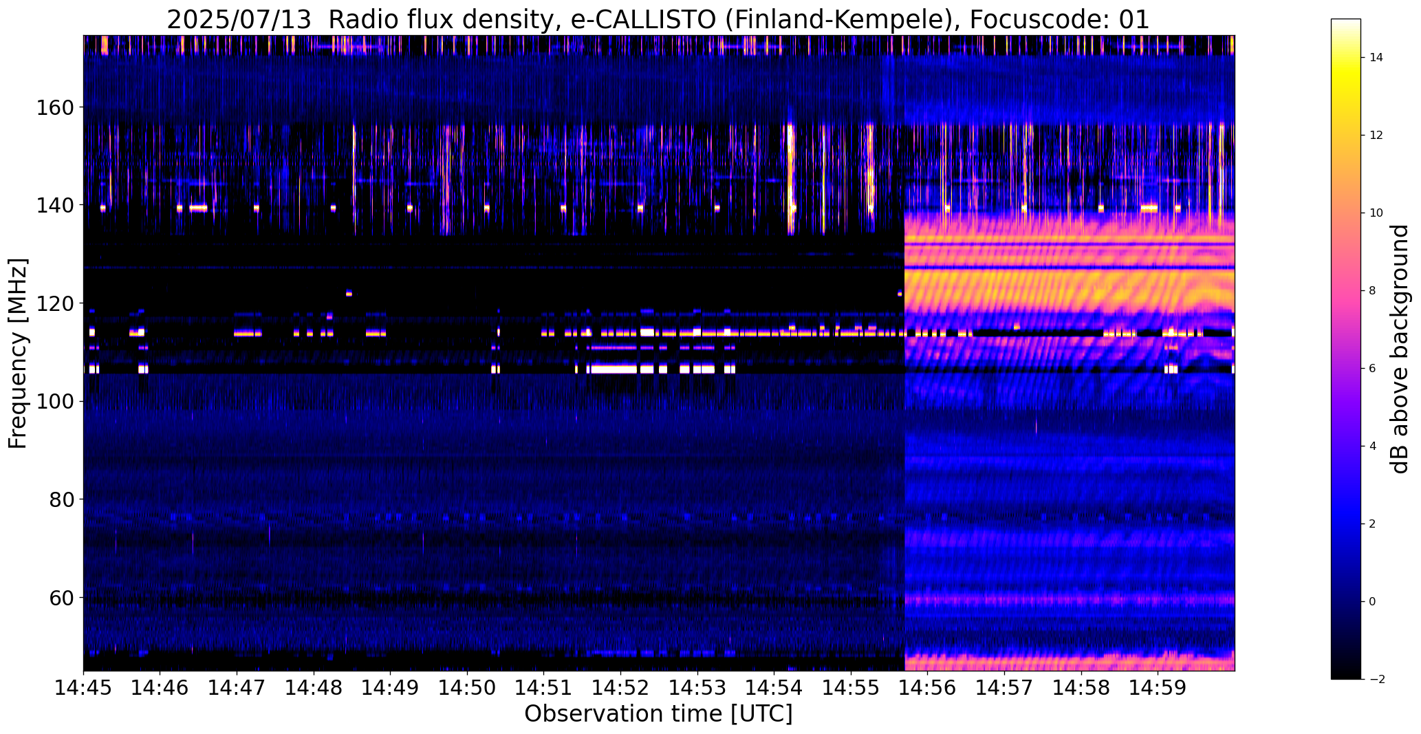Click the 14:45 time tick label

83,687
